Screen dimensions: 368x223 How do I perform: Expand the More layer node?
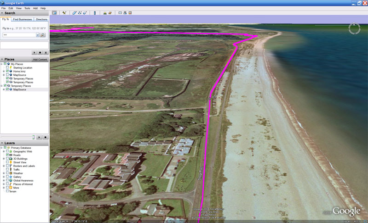pyautogui.click(x=4, y=188)
